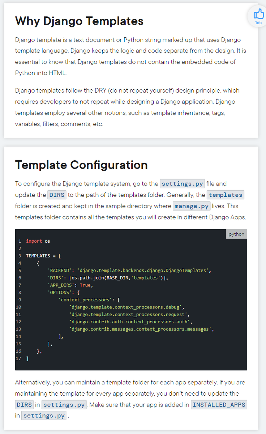Screen dimensions: 266x434
Task: Click the thumbs-up like icon
Action: (258, 14)
